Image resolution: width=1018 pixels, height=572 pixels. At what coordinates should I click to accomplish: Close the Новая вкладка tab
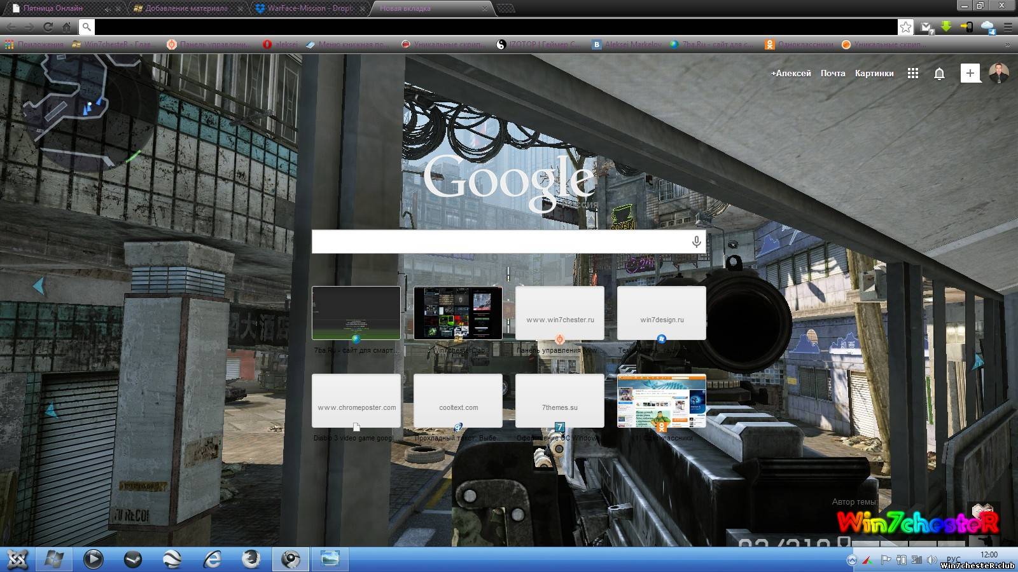click(x=485, y=9)
